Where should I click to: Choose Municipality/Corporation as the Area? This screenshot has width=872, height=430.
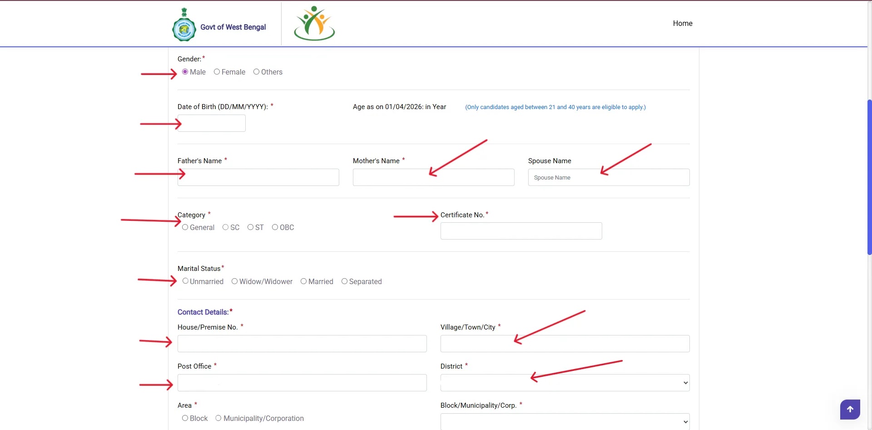218,418
